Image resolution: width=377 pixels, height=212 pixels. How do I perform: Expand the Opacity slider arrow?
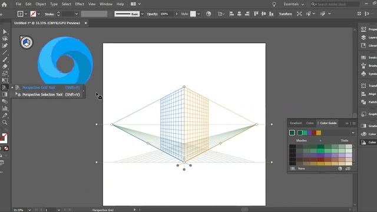[x=177, y=14]
